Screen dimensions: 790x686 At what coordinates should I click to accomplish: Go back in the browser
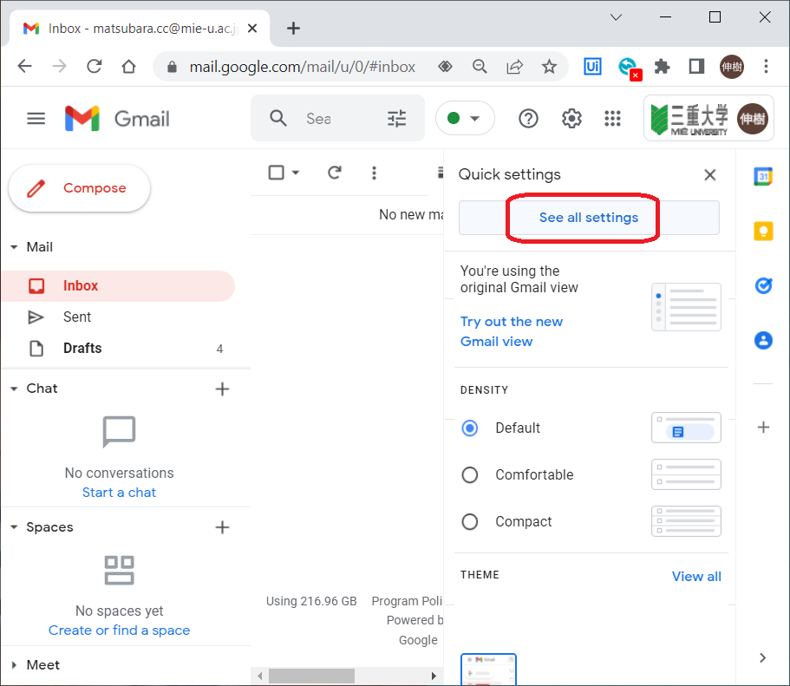[24, 67]
